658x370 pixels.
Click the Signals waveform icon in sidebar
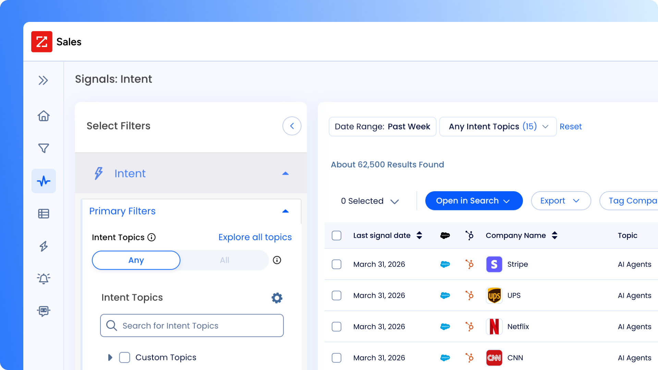44,181
